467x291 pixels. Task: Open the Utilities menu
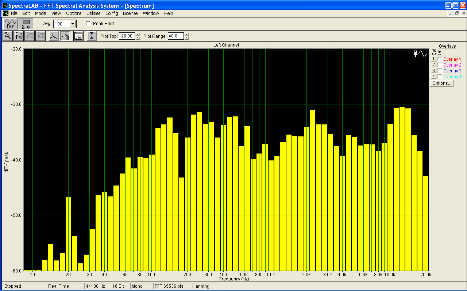pyautogui.click(x=93, y=13)
